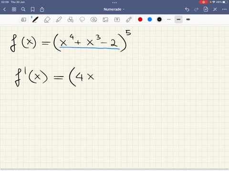This screenshot has width=229, height=171.
Task: Select the thin stroke width
Action: pyautogui.click(x=169, y=19)
